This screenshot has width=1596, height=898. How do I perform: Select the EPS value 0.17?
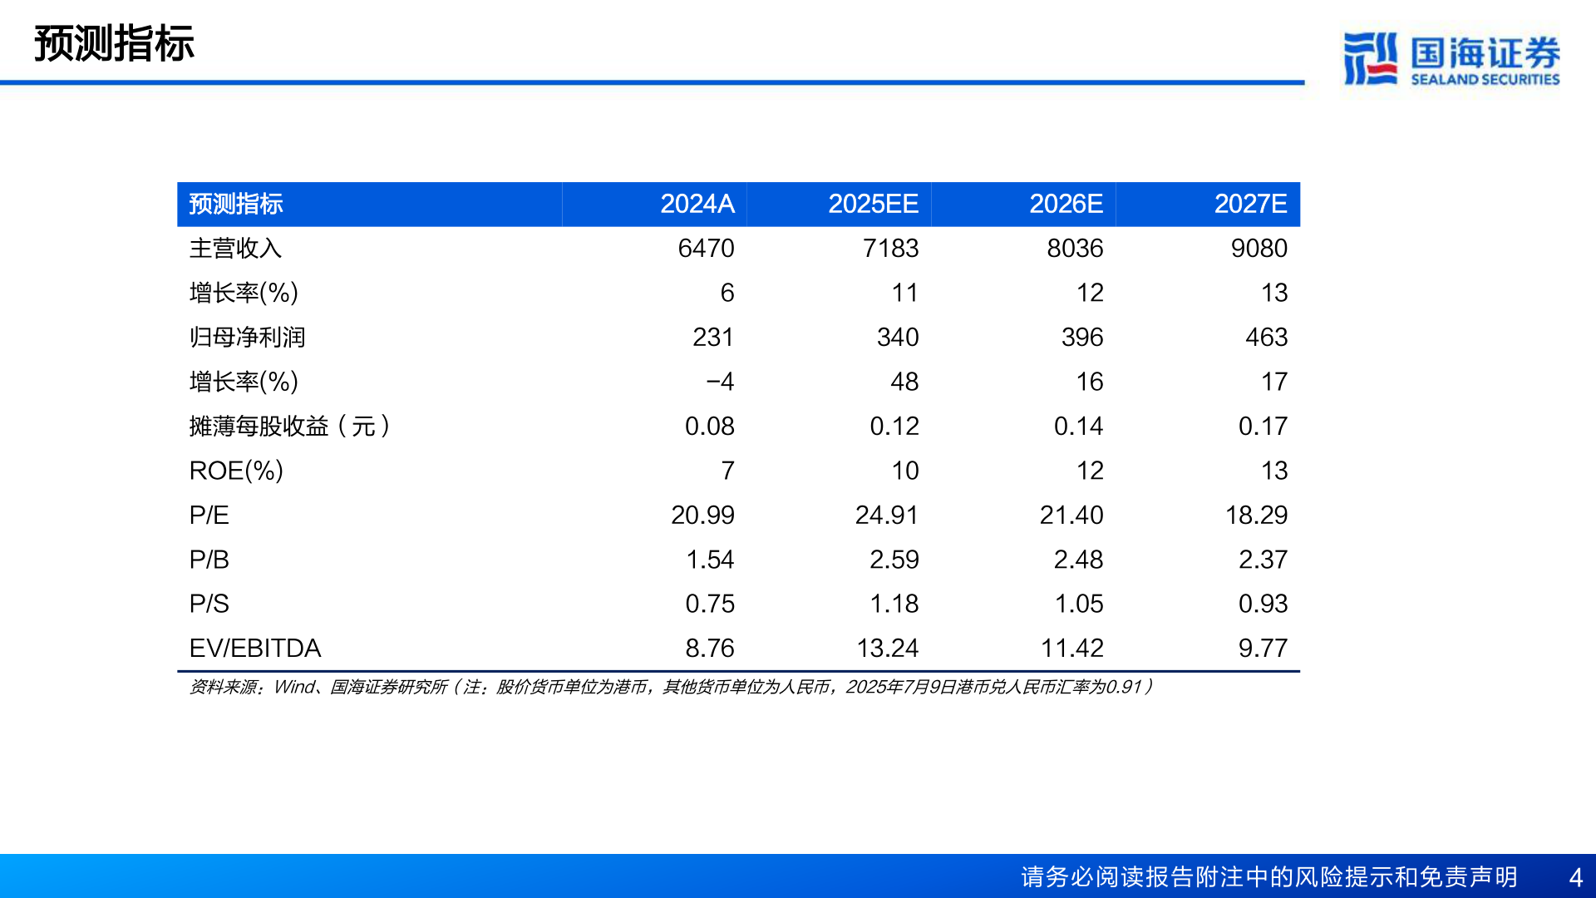[x=1263, y=426]
